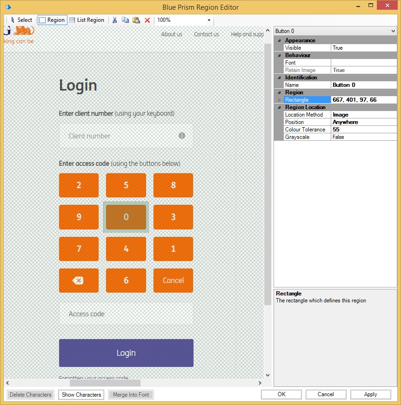This screenshot has width=401, height=405.
Task: Click the horizontal scrollbar thumb
Action: pyautogui.click(x=105, y=383)
